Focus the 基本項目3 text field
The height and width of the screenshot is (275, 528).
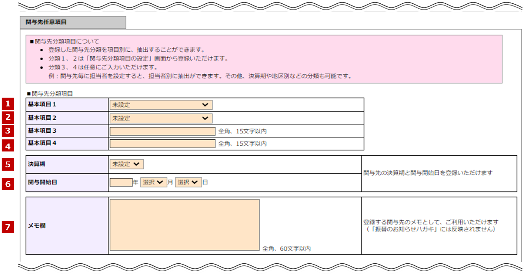[x=162, y=131]
